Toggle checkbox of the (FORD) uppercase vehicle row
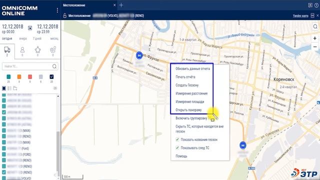This screenshot has height=180, width=320. coord(4,154)
